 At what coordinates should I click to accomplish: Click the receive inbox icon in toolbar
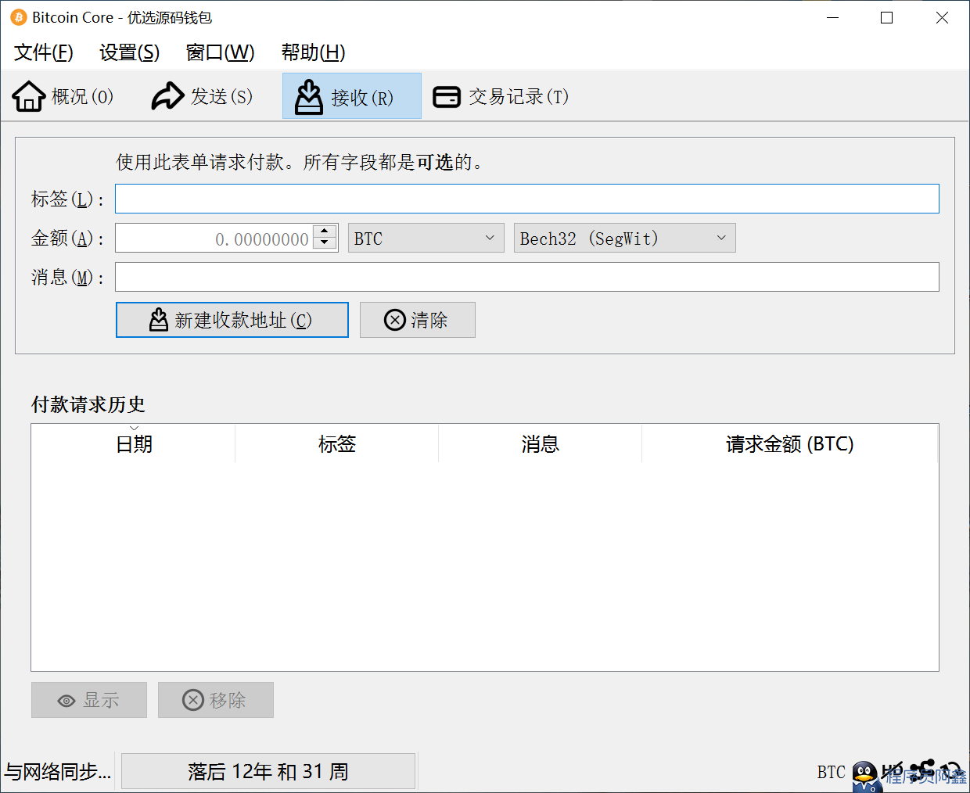309,97
